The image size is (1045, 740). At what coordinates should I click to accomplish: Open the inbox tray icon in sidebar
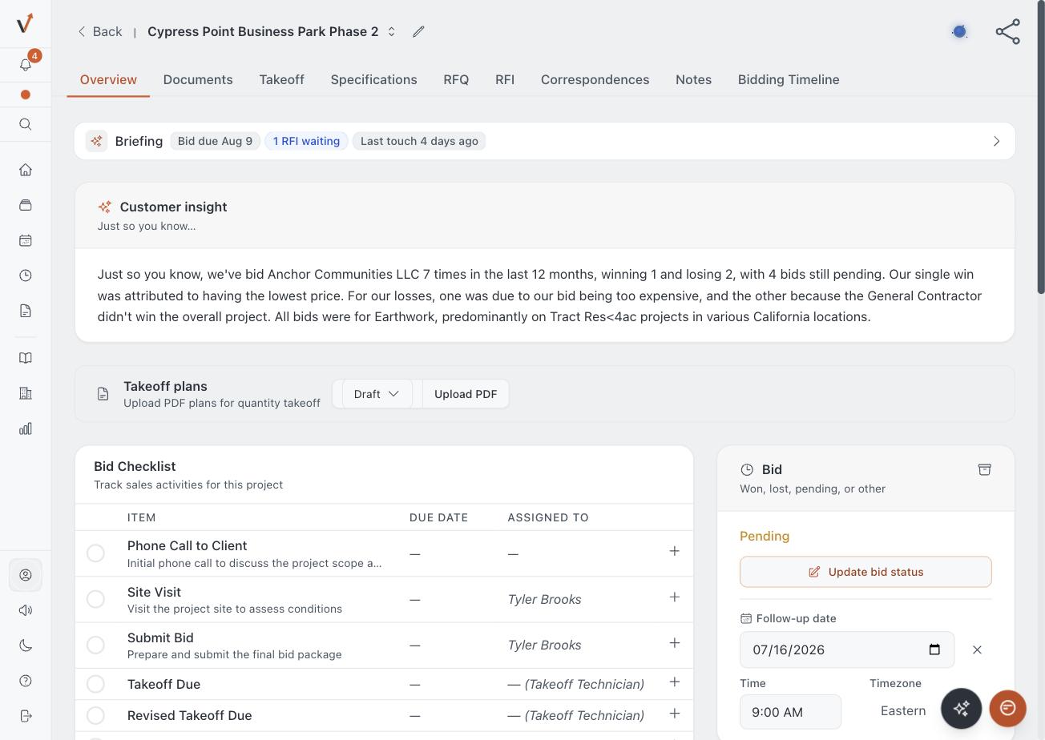click(x=26, y=205)
